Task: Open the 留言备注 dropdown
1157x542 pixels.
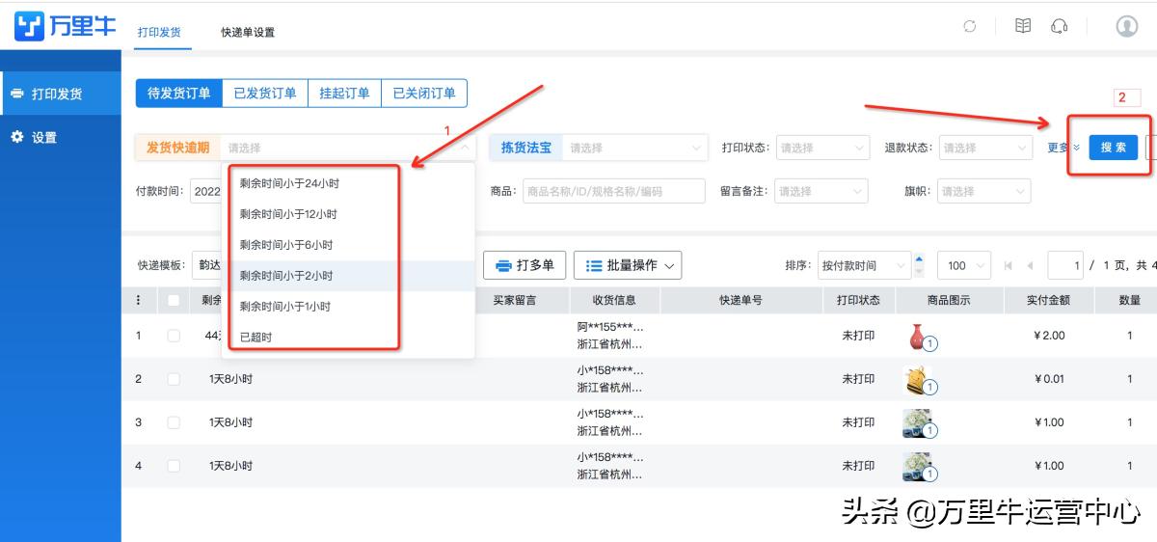Action: point(821,191)
